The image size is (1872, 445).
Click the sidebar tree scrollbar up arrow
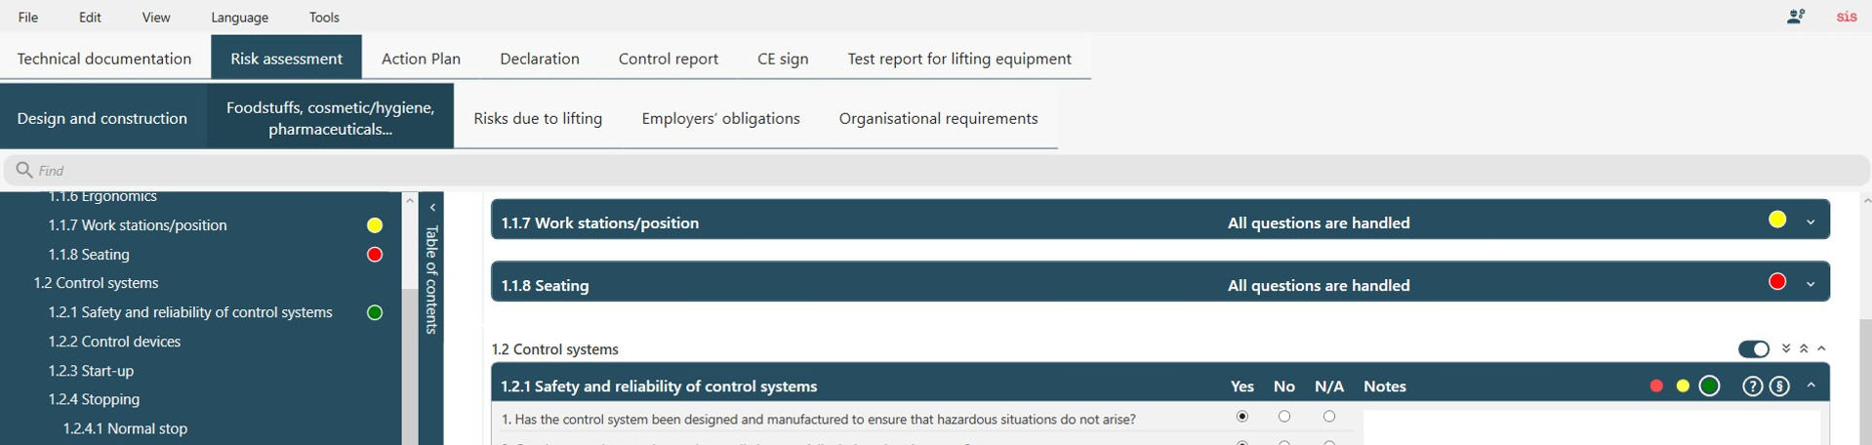coord(410,200)
